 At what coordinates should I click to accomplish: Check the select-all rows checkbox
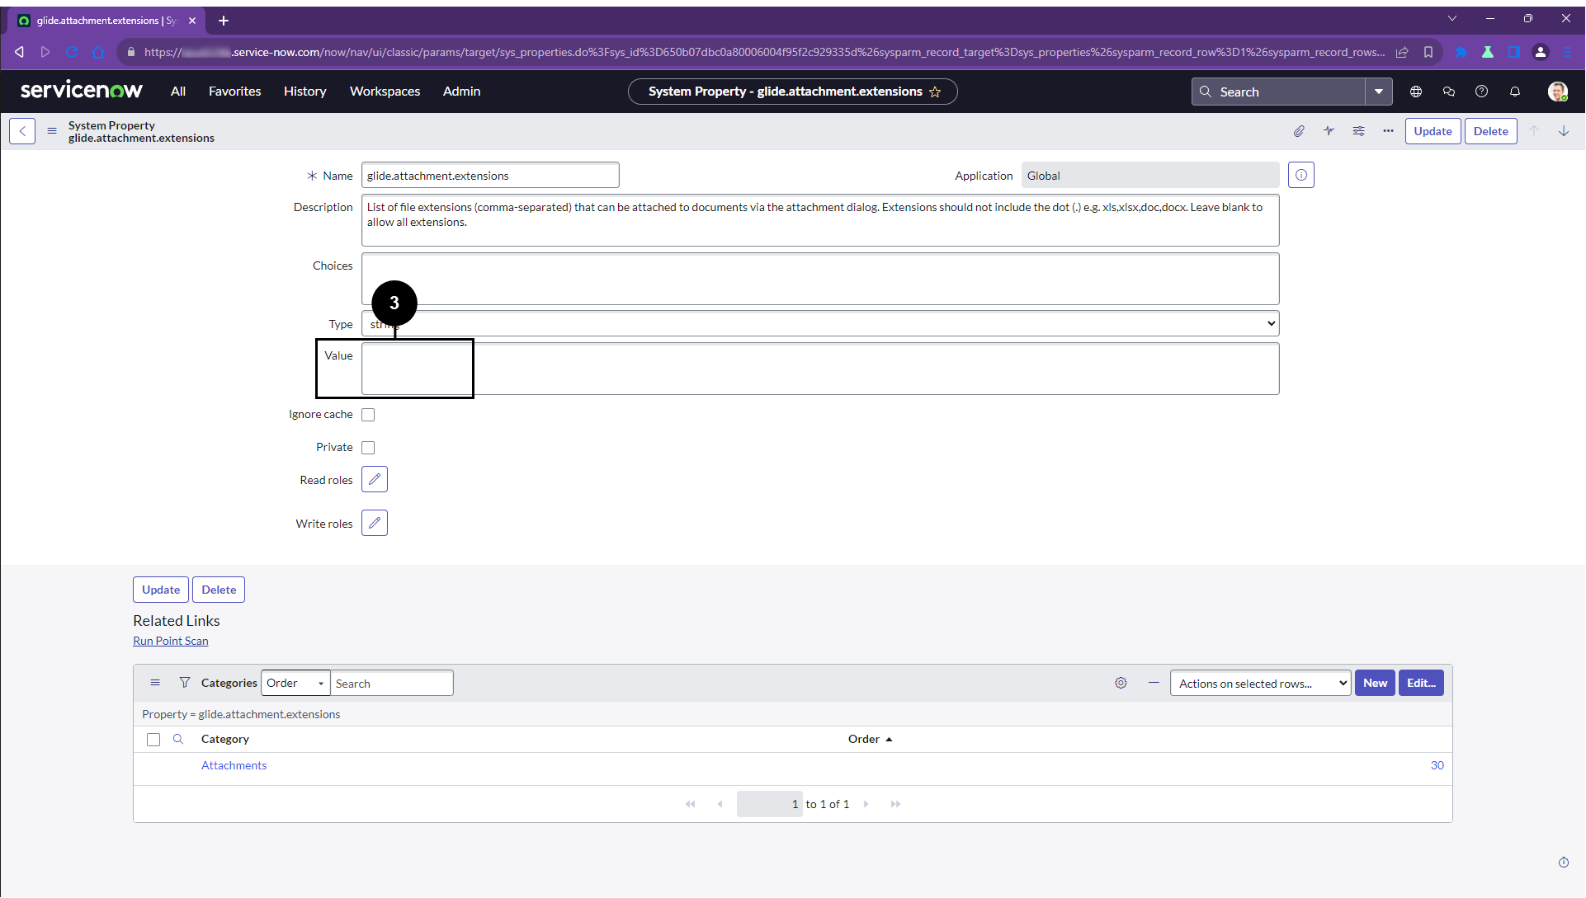tap(153, 740)
